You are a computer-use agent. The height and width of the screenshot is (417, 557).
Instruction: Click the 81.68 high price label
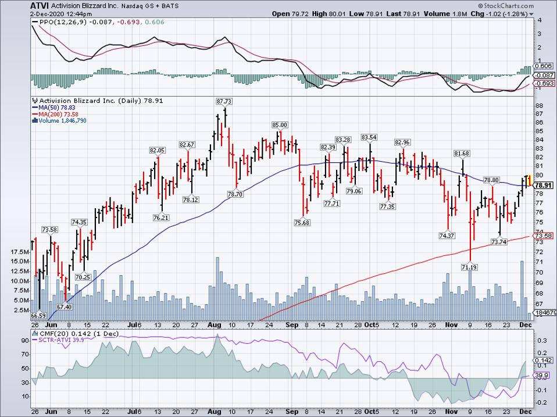pos(462,154)
